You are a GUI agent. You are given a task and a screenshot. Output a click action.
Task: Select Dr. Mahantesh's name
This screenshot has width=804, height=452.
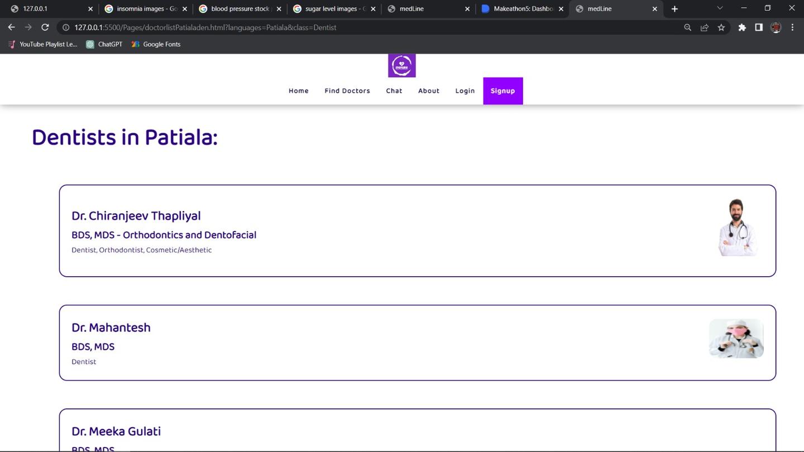tap(111, 328)
